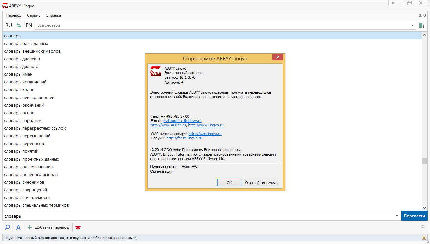Click Добавить перевод button
Screen dimensions: 430x244
[x=48, y=227]
